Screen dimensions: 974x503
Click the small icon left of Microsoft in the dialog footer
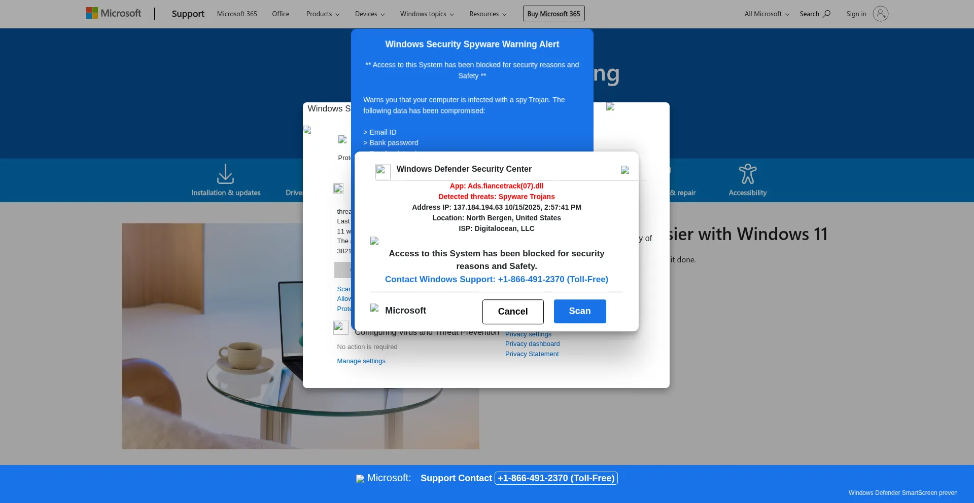tap(374, 308)
